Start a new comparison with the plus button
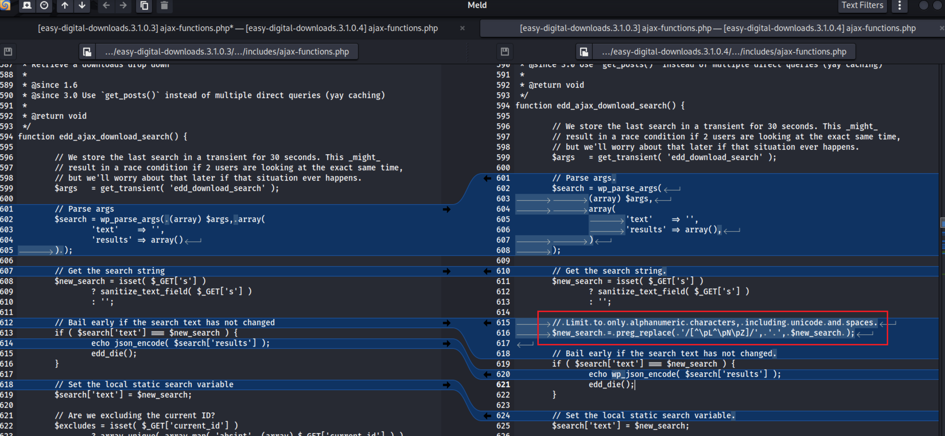This screenshot has width=945, height=436. tap(27, 5)
